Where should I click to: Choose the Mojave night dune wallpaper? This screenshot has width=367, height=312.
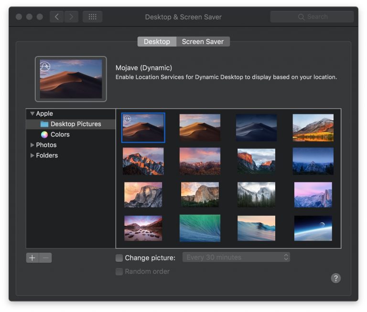[256, 128]
